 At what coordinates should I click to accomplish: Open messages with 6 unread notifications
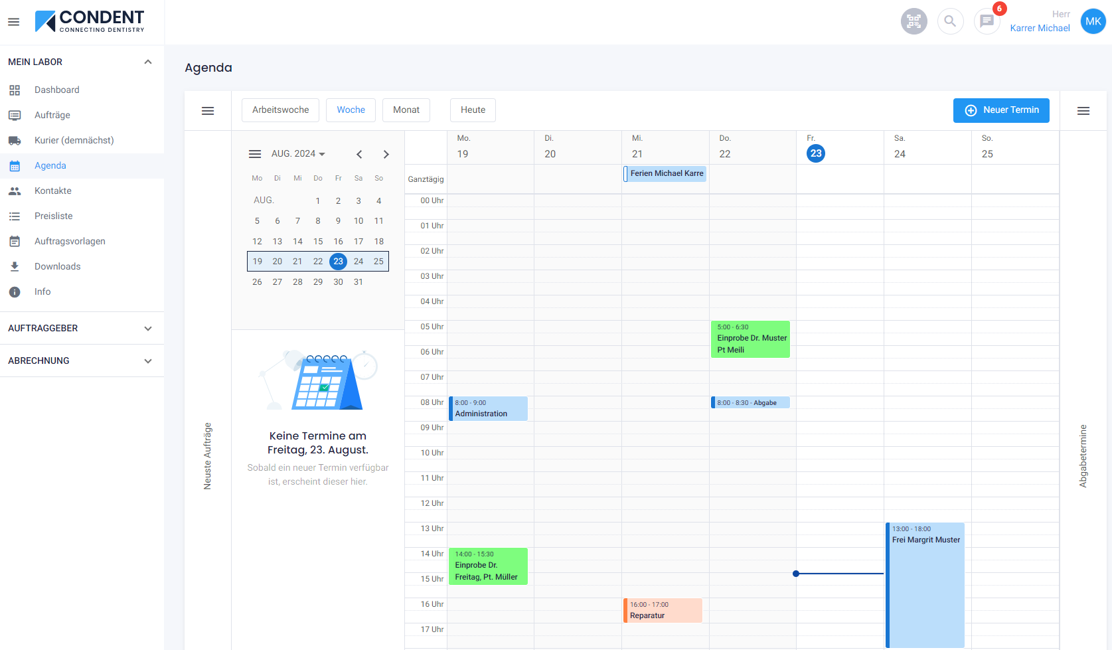click(987, 21)
